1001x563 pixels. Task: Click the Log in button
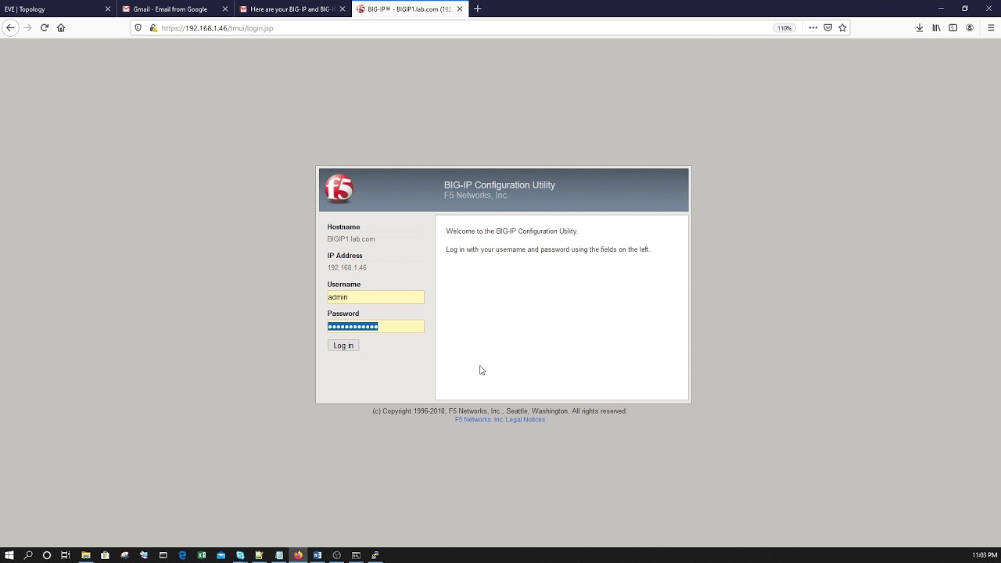(x=343, y=346)
